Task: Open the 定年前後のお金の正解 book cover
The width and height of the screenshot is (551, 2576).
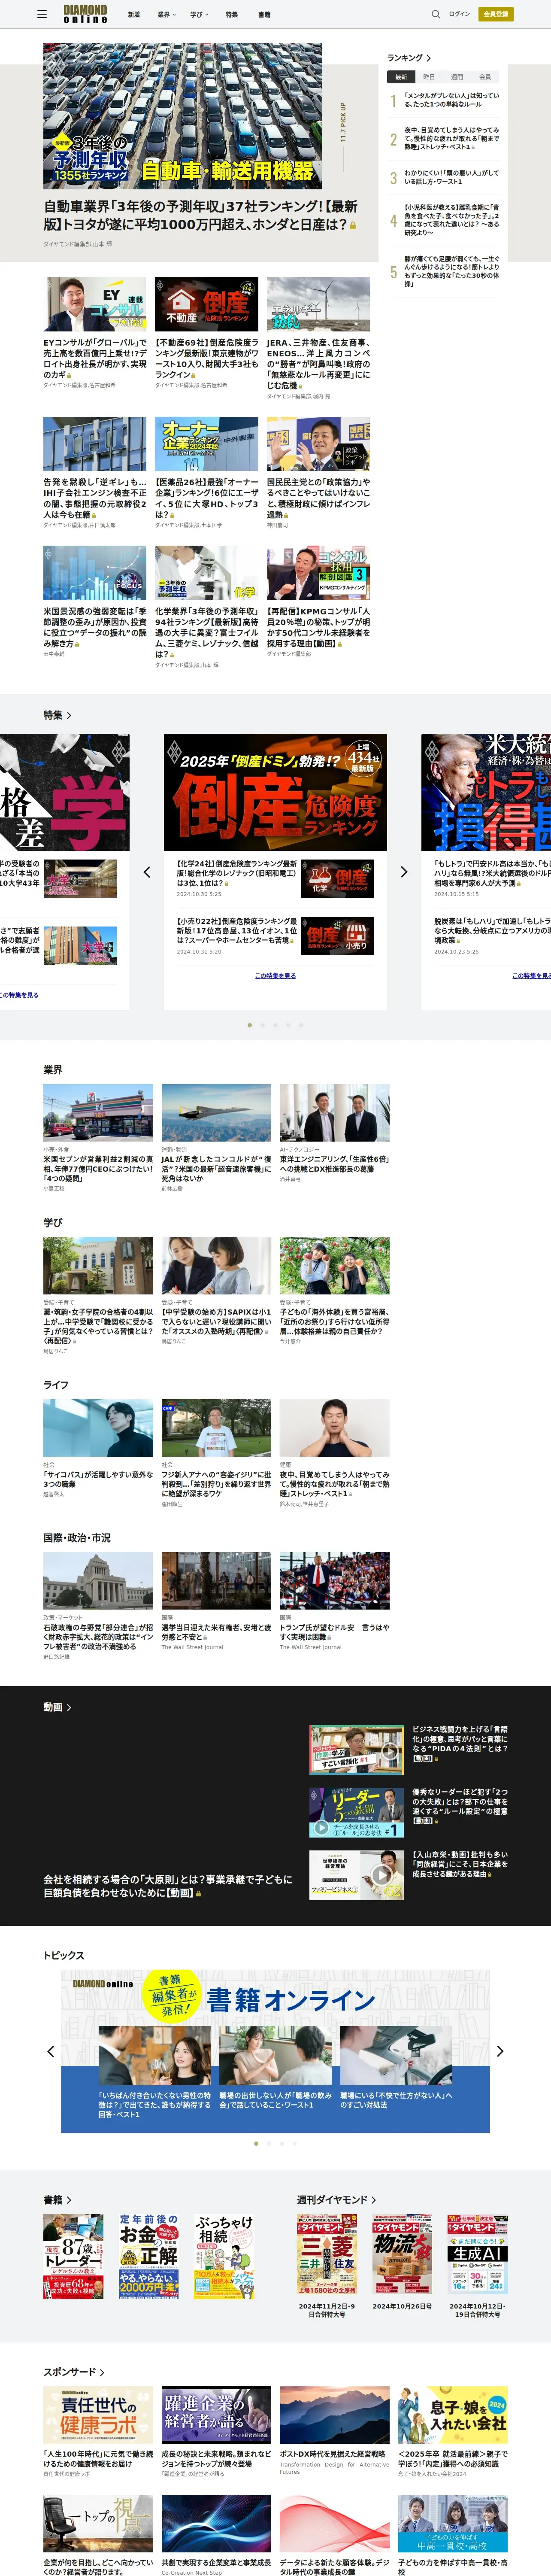Action: (x=149, y=2256)
